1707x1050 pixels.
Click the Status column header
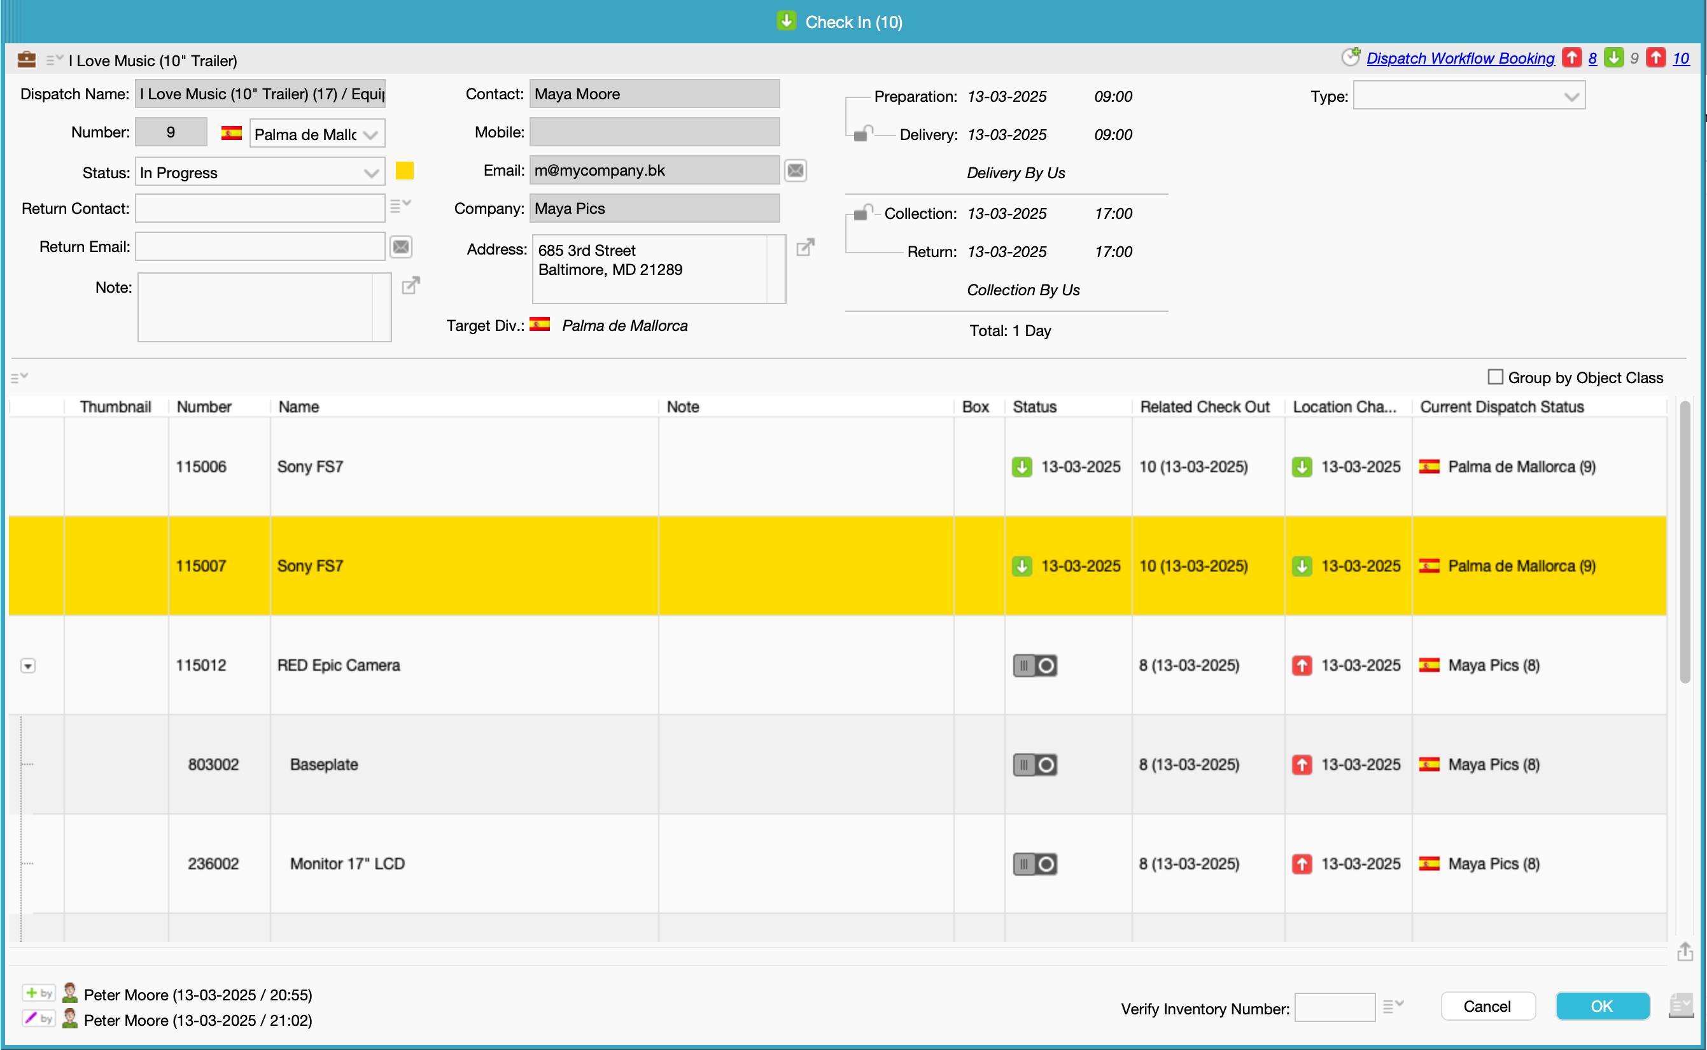(x=1034, y=407)
